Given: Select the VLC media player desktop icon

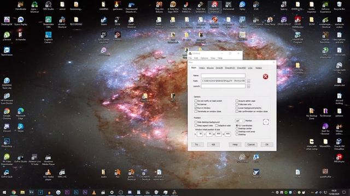Looking at the screenshot, I should click(x=48, y=174).
